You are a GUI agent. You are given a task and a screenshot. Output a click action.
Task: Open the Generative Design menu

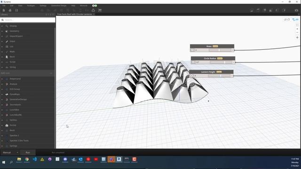(59, 6)
